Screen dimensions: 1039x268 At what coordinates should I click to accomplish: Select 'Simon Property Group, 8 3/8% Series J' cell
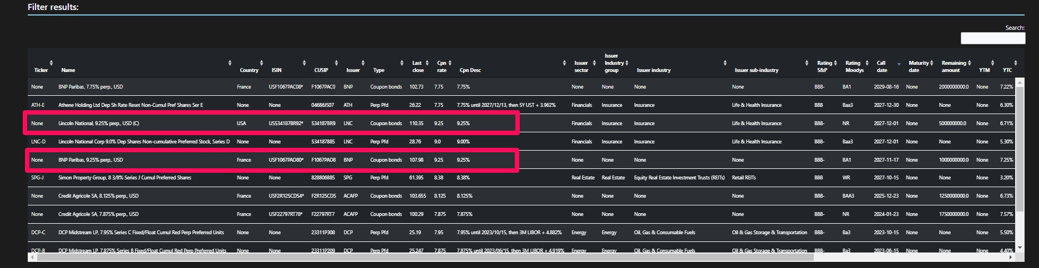(125, 178)
